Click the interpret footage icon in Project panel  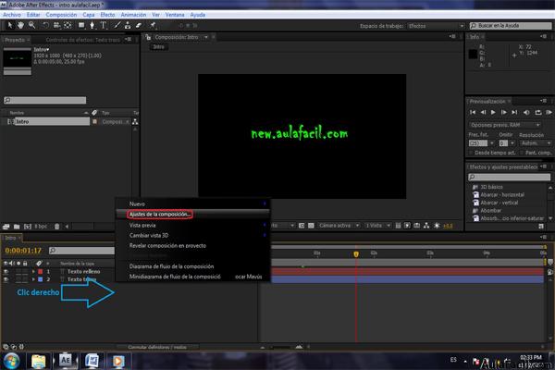(6, 227)
